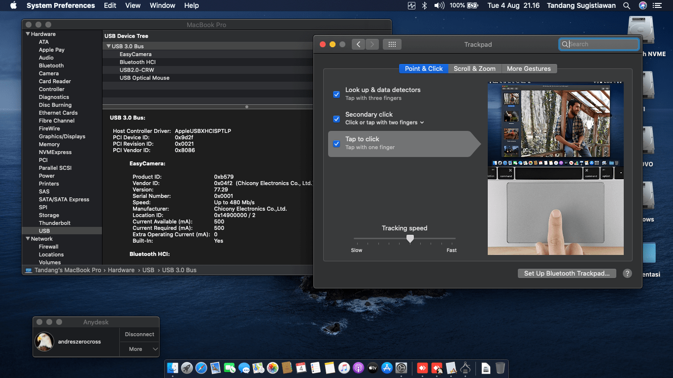
Task: Open Spotlight search from the menu bar
Action: pyautogui.click(x=626, y=5)
